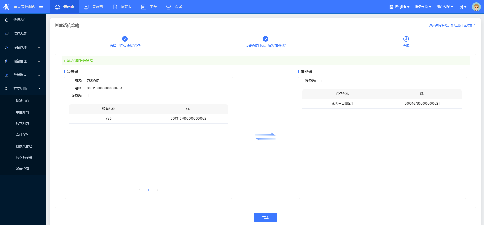The height and width of the screenshot is (225, 484).
Task: Open the 服务支持 dropdown menu
Action: pos(423,7)
